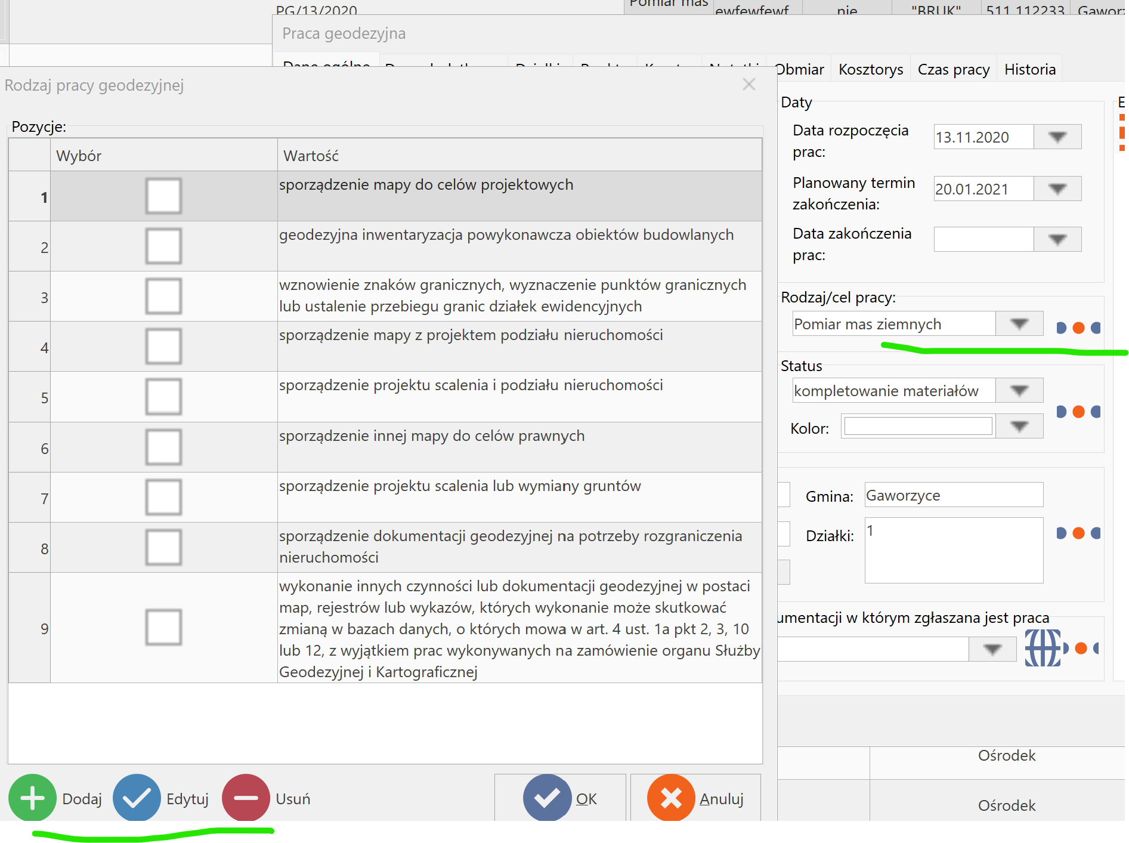Check the box for wznowienie znaków granicznych
This screenshot has width=1129, height=843.
pyautogui.click(x=163, y=296)
